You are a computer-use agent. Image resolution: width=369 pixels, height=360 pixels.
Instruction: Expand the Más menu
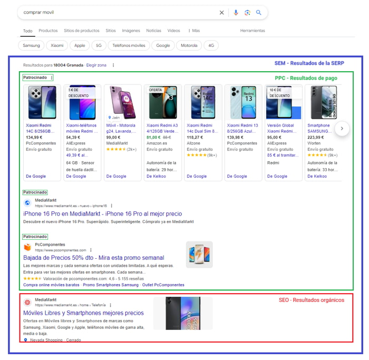tap(194, 31)
